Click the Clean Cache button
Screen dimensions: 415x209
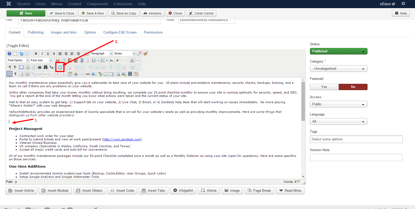click(x=201, y=13)
